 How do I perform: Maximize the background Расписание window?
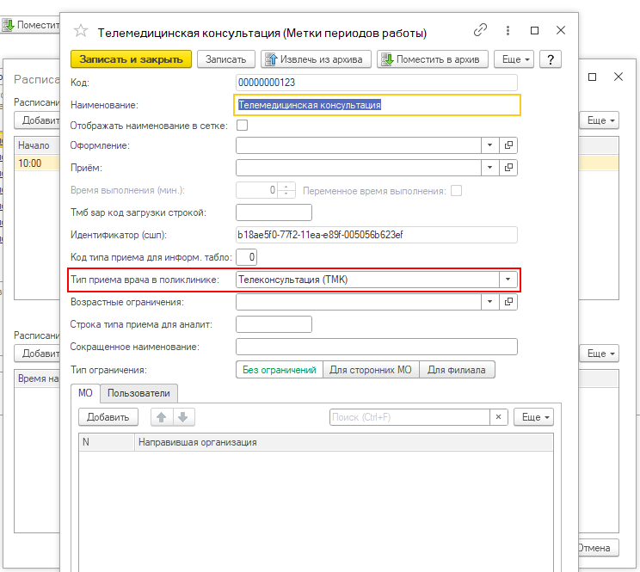click(x=592, y=77)
